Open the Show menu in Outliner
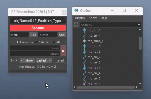 click(x=93, y=18)
